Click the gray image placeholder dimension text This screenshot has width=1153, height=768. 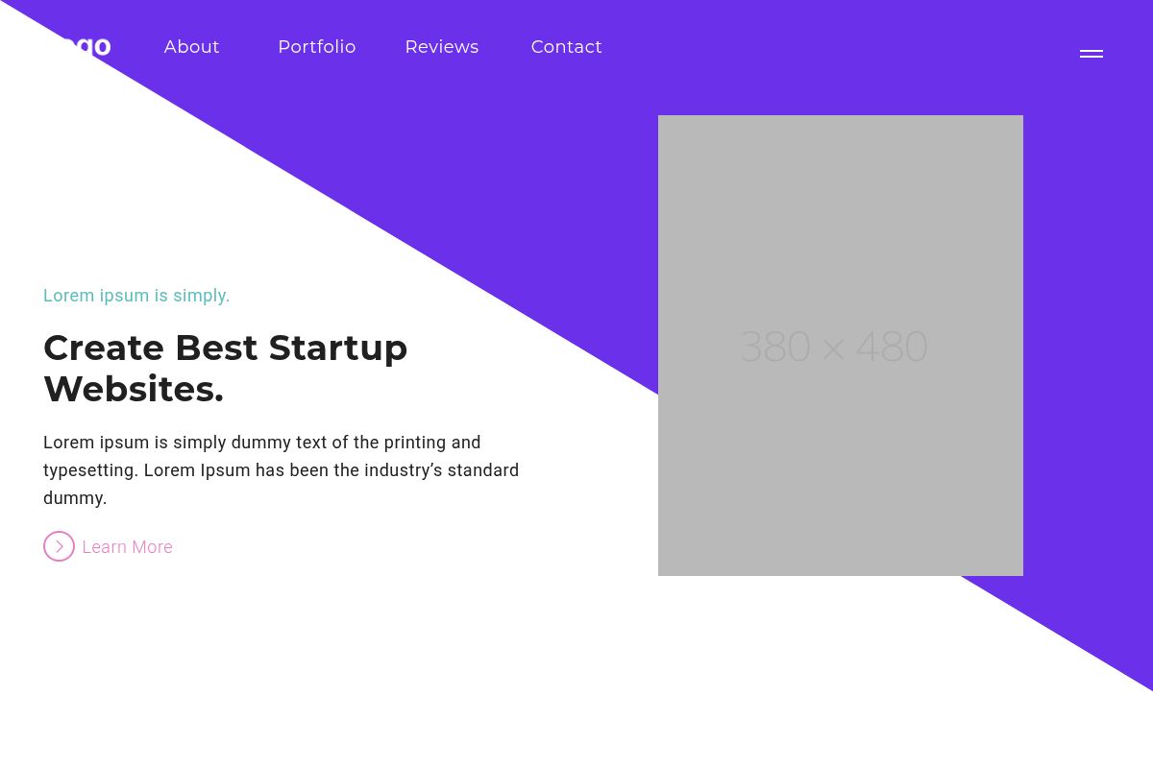click(x=833, y=347)
